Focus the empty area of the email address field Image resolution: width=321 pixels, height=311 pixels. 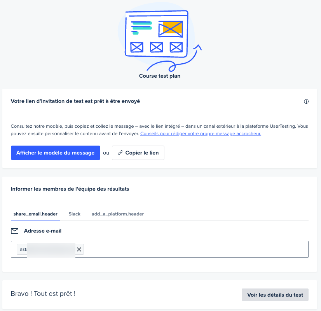(195, 249)
